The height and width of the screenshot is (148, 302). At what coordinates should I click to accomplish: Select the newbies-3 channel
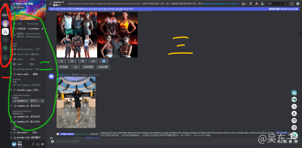(x=28, y=101)
